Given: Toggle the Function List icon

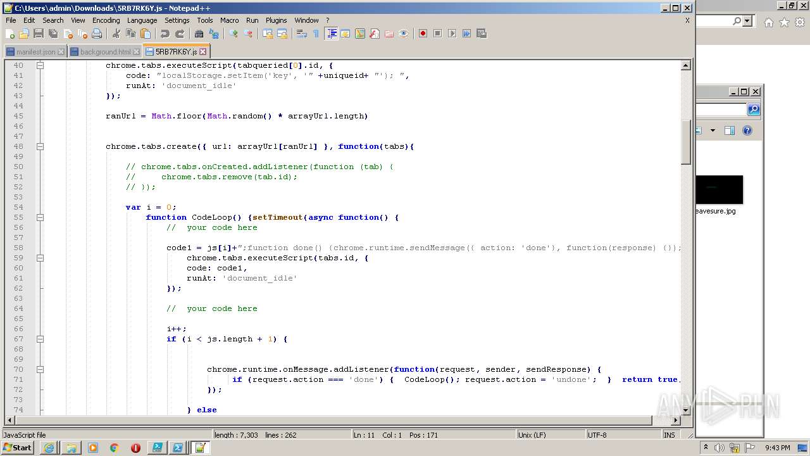Looking at the screenshot, I should (x=375, y=34).
